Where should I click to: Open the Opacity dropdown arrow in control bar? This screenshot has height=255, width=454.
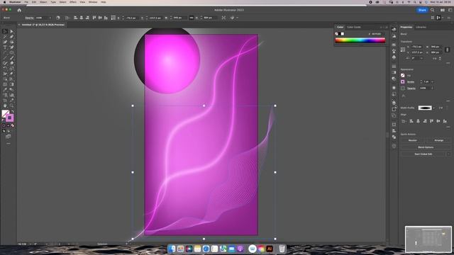(50, 18)
